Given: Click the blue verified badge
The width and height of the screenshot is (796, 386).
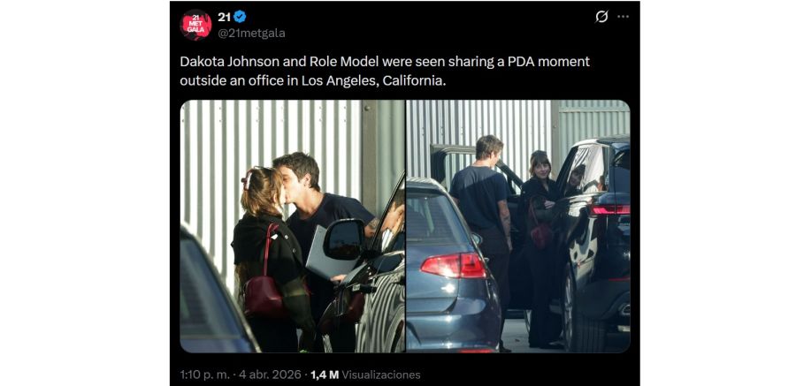Looking at the screenshot, I should pos(239,17).
